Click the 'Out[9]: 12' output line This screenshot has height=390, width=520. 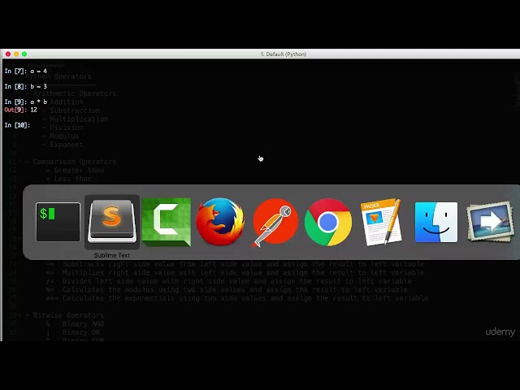click(x=20, y=110)
